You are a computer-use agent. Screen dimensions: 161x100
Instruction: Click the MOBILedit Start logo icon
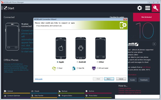click(5, 8)
